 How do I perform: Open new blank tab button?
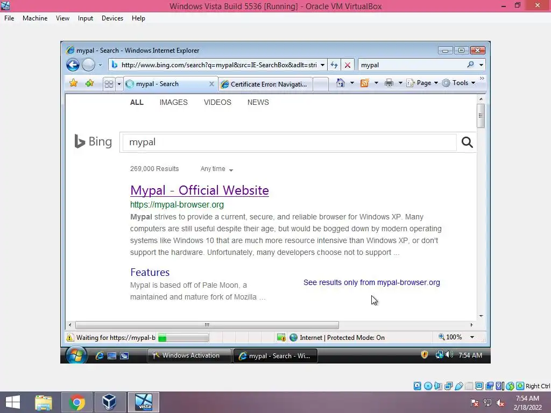[x=321, y=84]
